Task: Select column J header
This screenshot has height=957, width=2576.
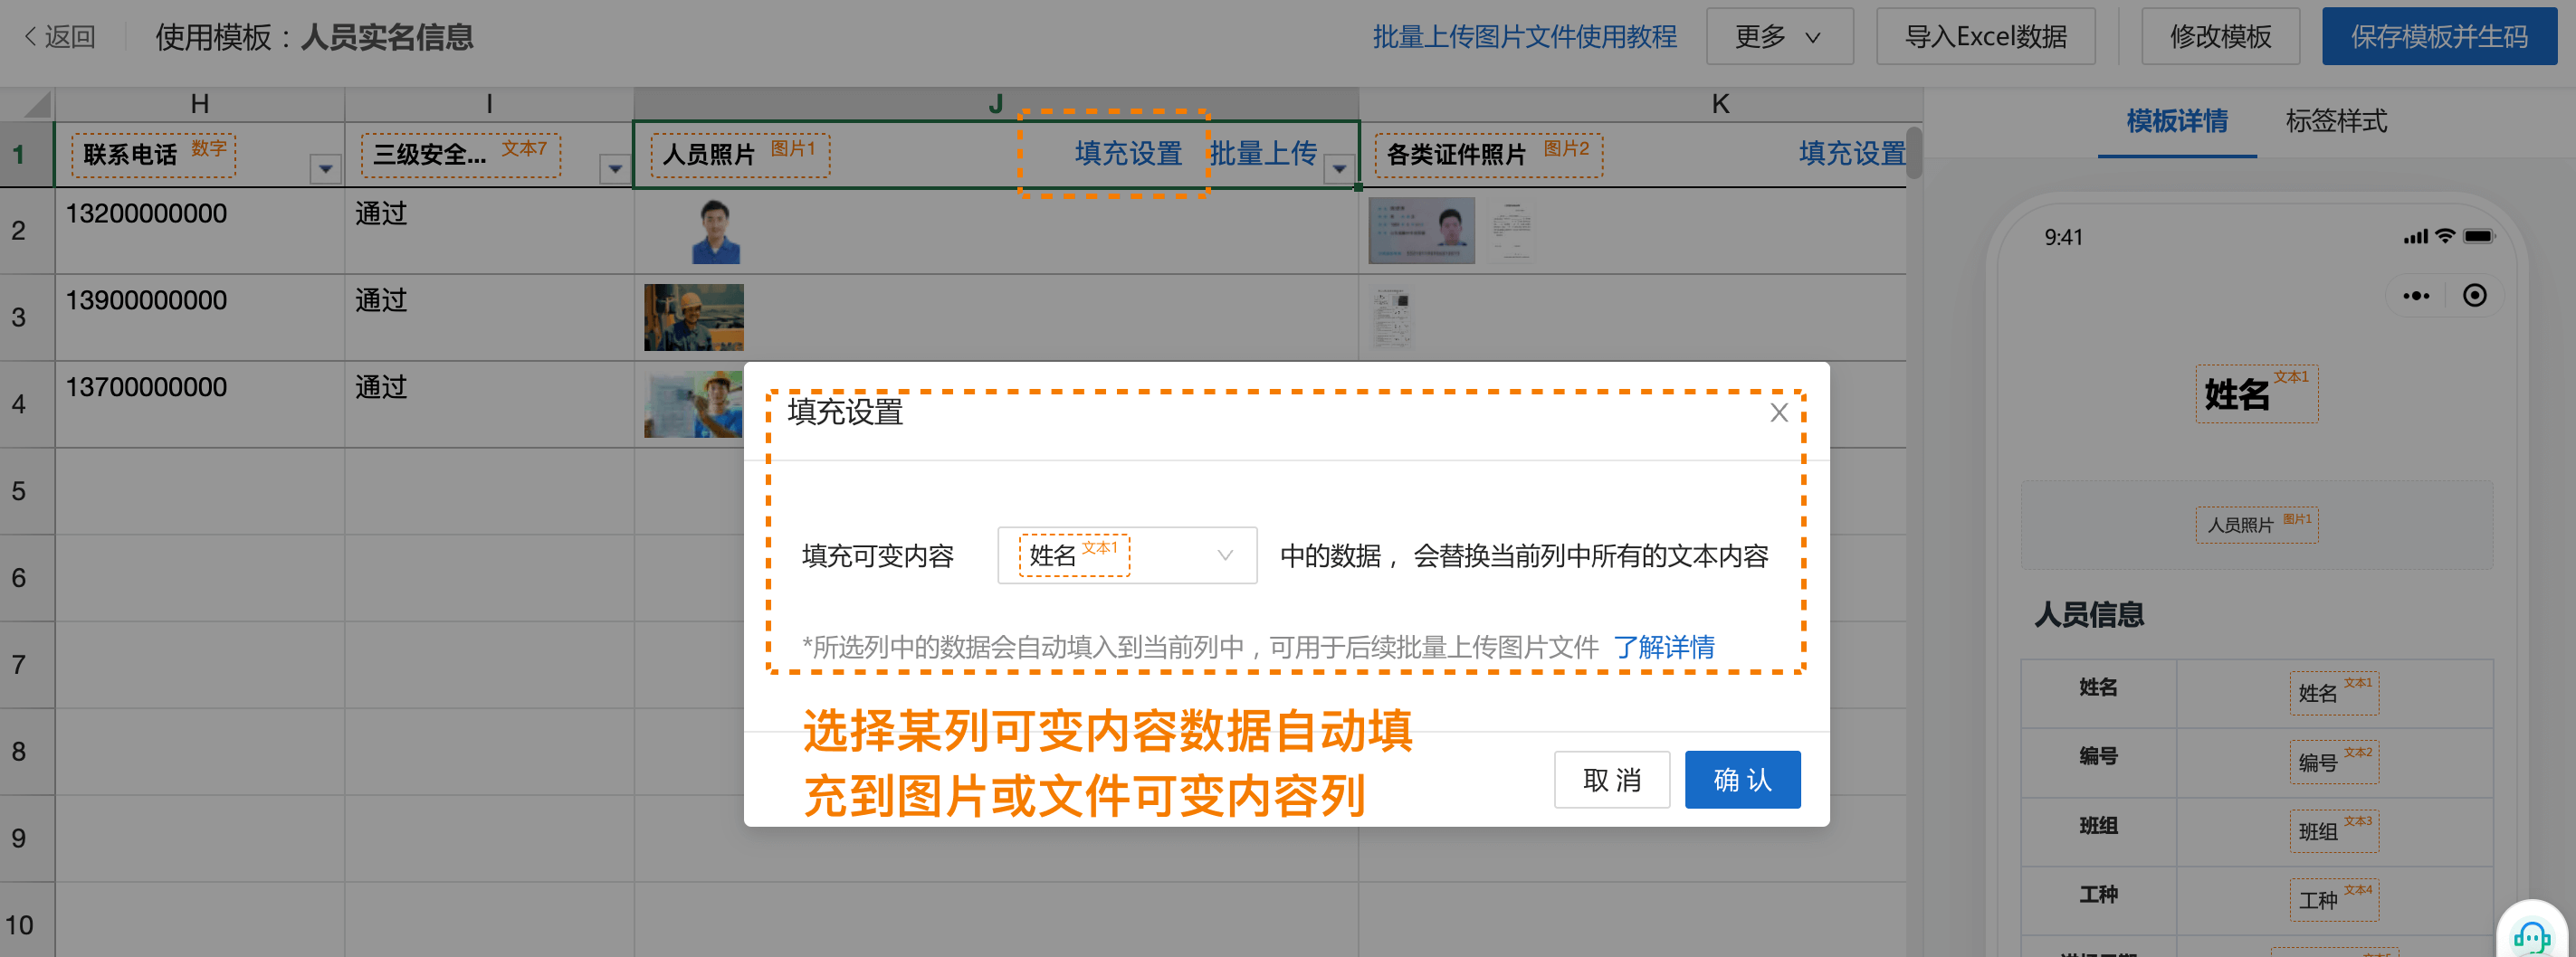Action: coord(996,104)
